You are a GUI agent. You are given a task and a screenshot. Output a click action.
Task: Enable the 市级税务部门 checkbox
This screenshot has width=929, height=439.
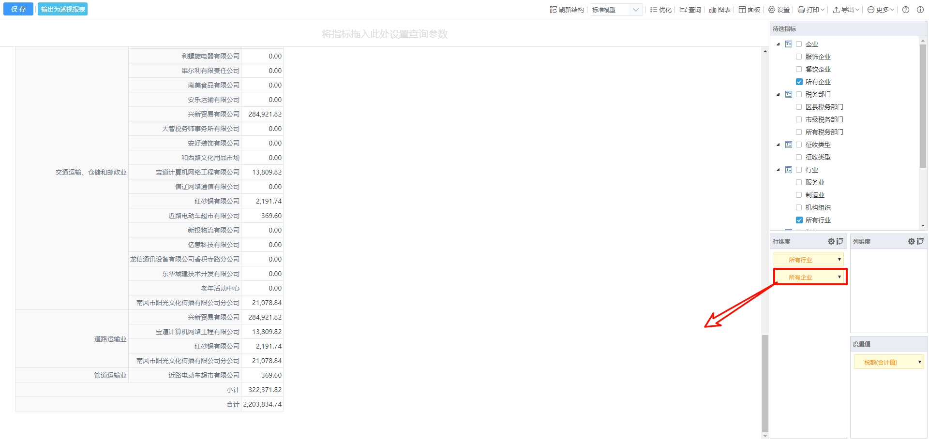799,119
